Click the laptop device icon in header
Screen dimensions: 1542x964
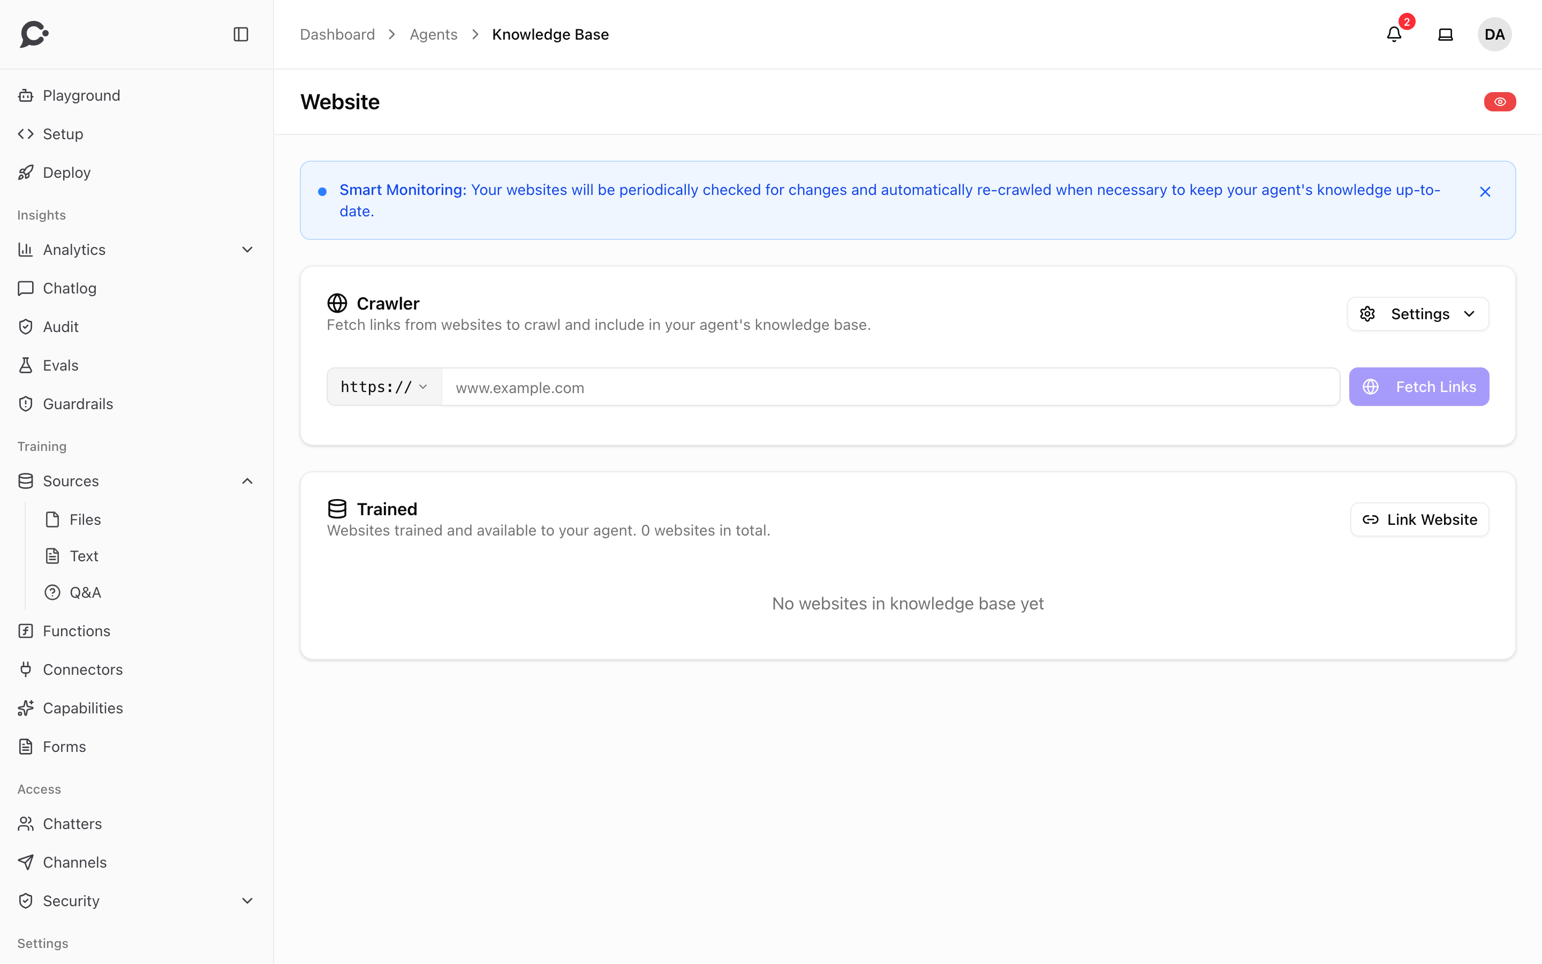1445,34
